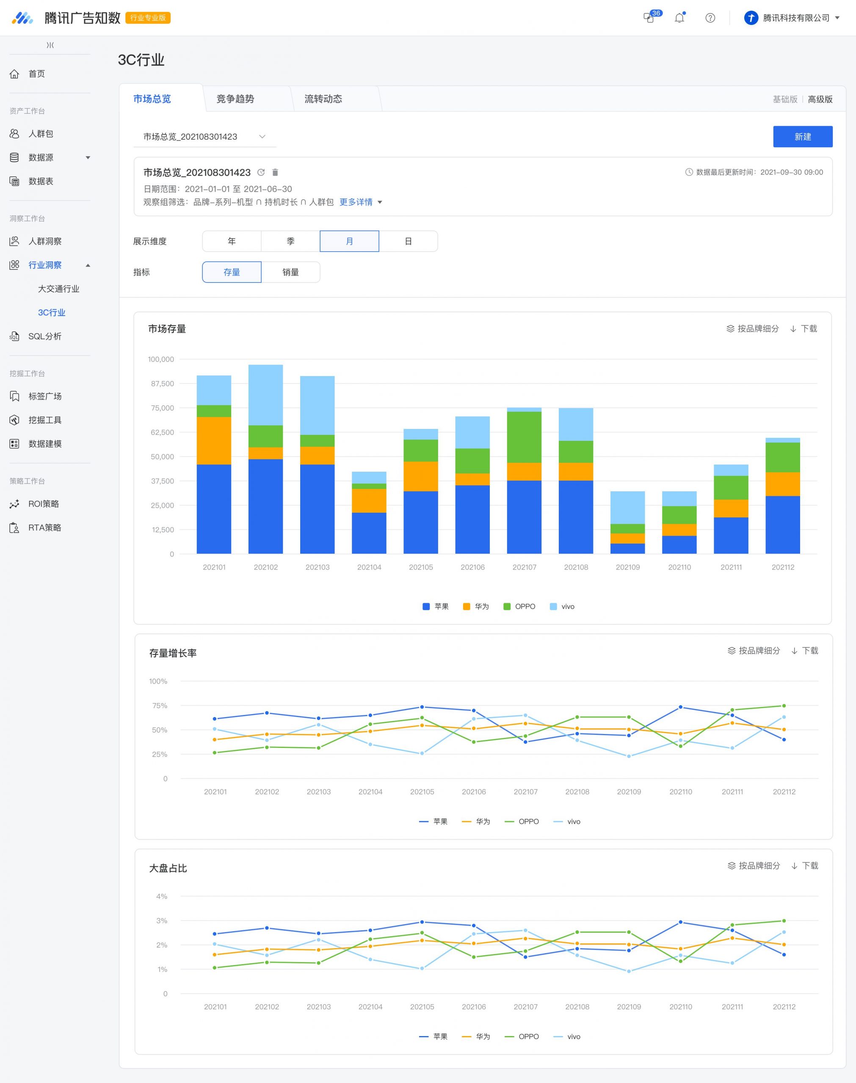This screenshot has height=1083, width=856.
Task: Click refresh icon beside 市场总览_202108301423 title
Action: coord(261,172)
